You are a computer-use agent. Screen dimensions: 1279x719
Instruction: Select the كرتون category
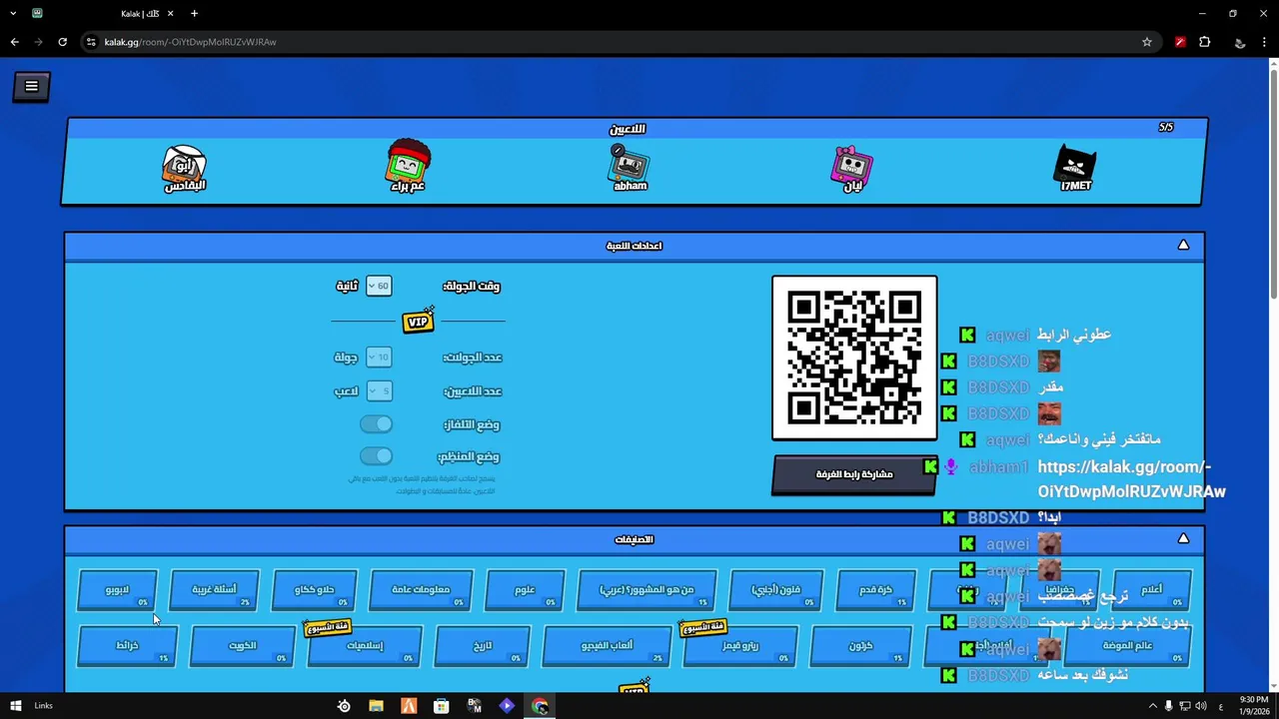[x=860, y=645]
